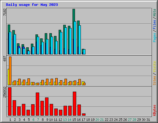The height and width of the screenshot is (123, 158).
Task: Click the red KBytes bar for day 15
Action: coord(74,104)
